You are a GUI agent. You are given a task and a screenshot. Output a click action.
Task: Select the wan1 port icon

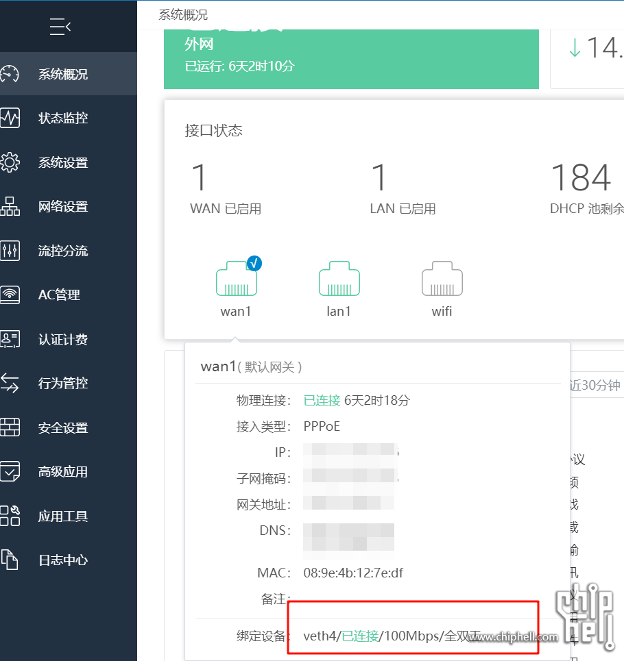(237, 279)
